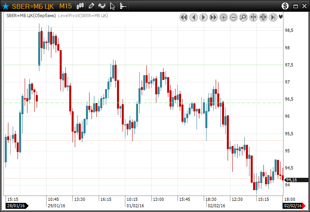Viewport: 310px width, 212px height.
Task: Click the blue star favorite icon
Action: click(x=6, y=6)
